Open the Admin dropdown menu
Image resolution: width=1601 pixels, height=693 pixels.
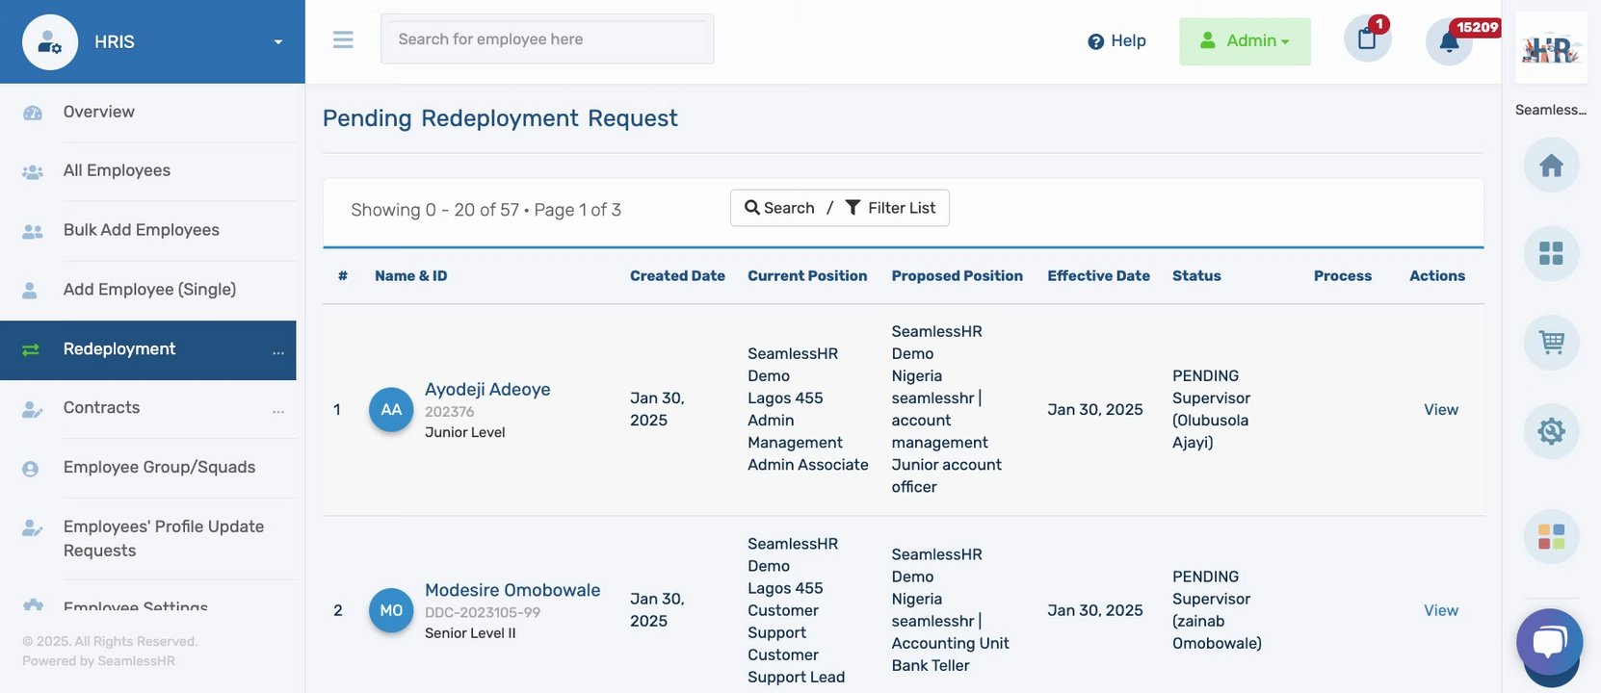(1245, 41)
